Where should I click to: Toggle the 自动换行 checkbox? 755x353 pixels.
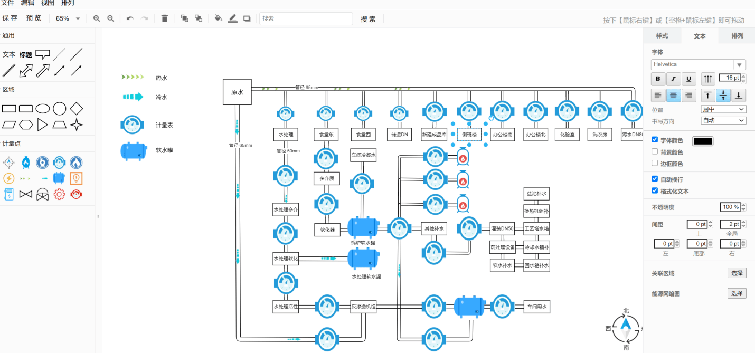pos(655,179)
